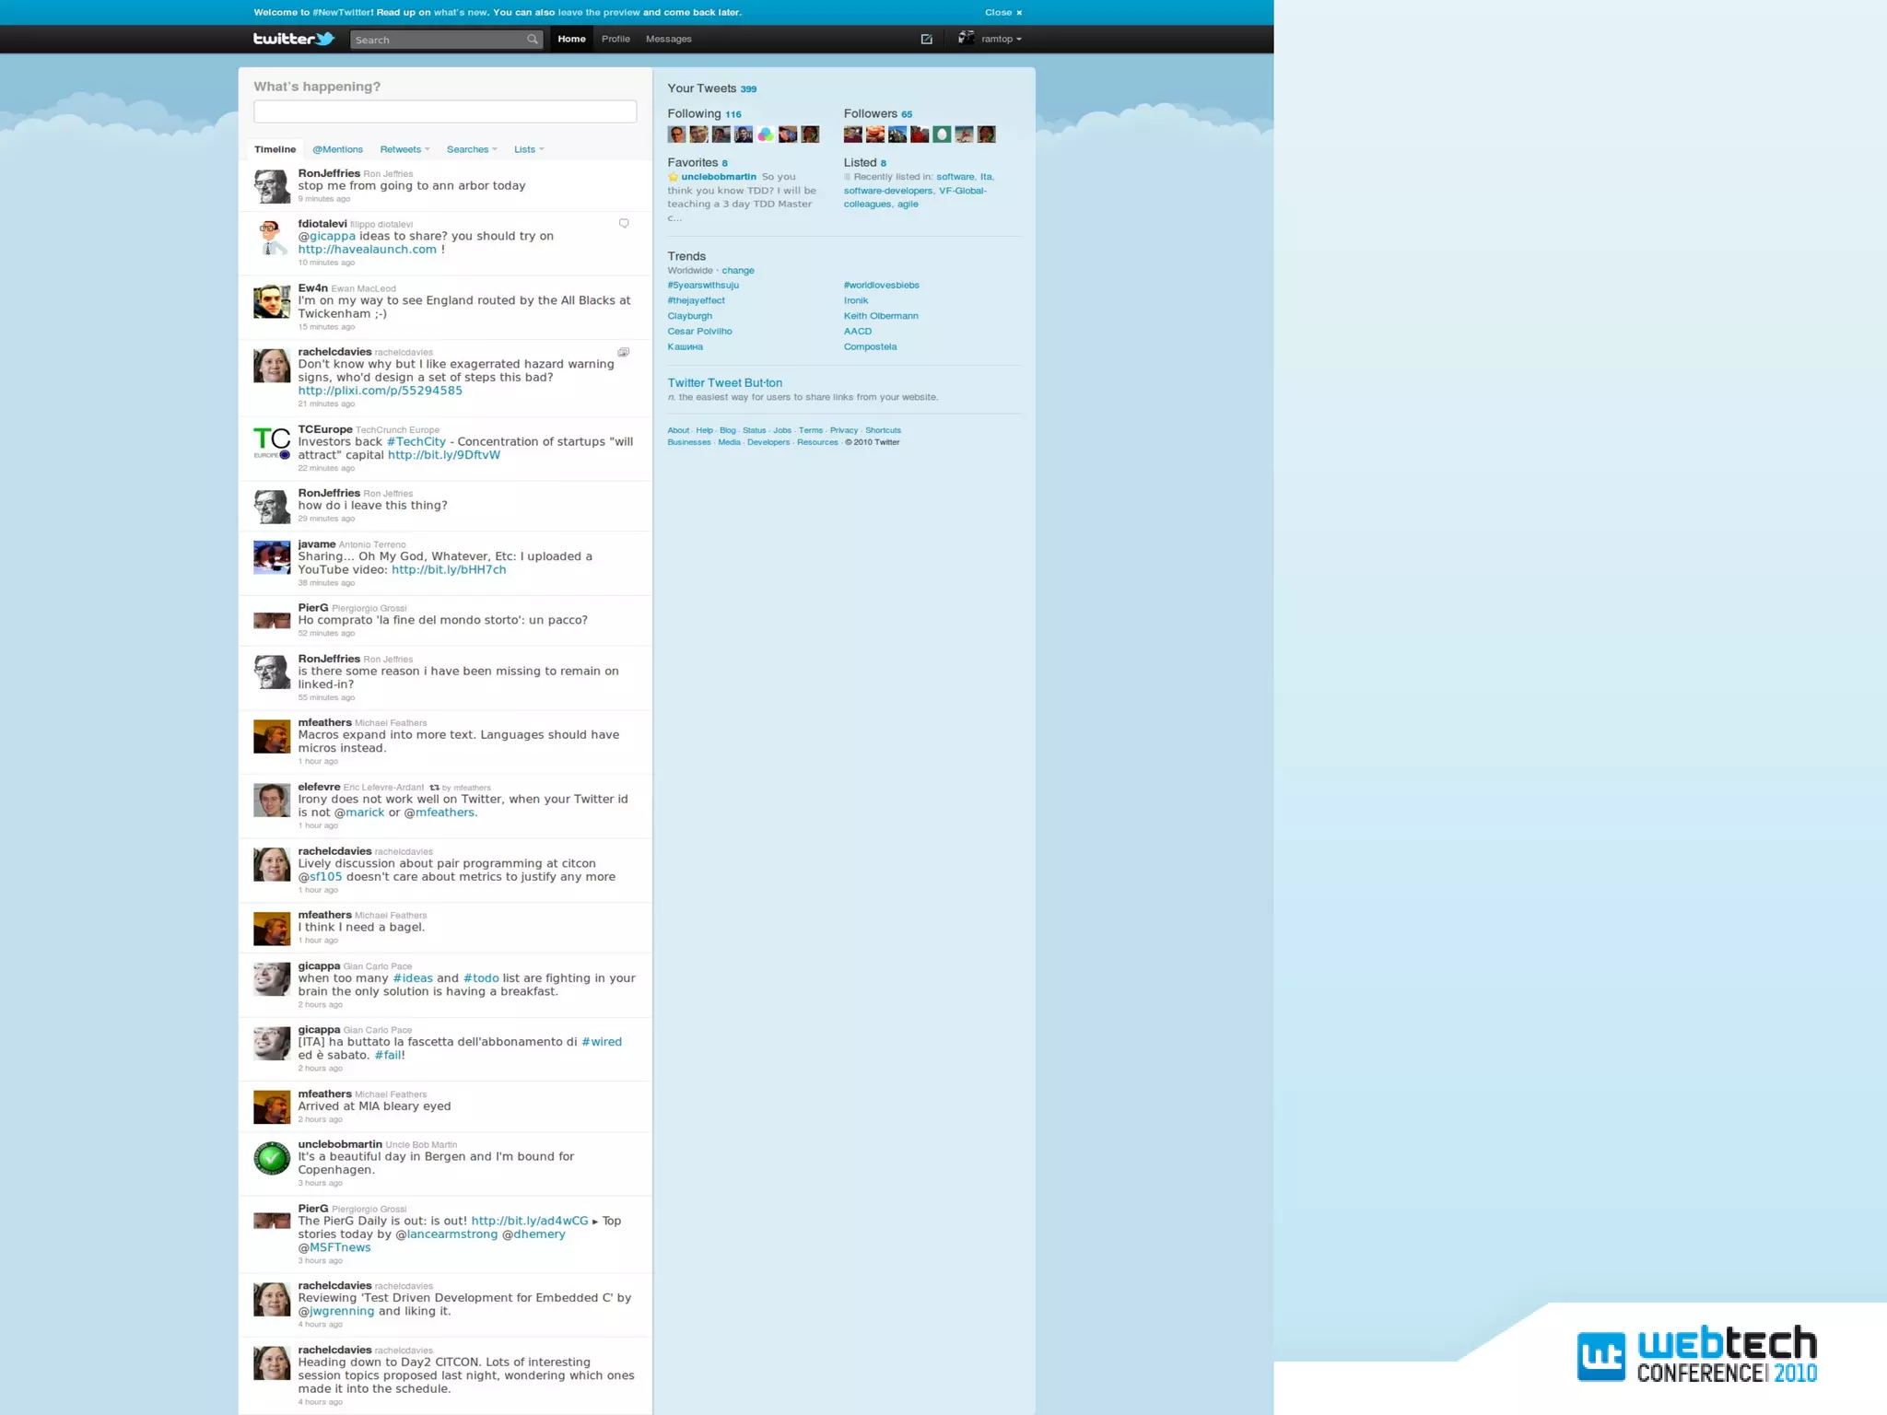
Task: Click the search magnifier icon
Action: (532, 39)
